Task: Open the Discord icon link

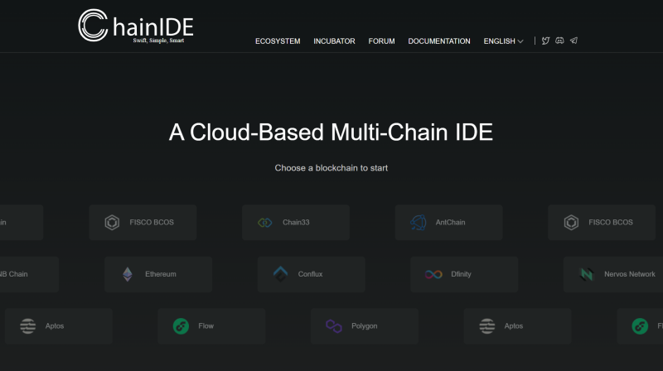Action: [559, 41]
